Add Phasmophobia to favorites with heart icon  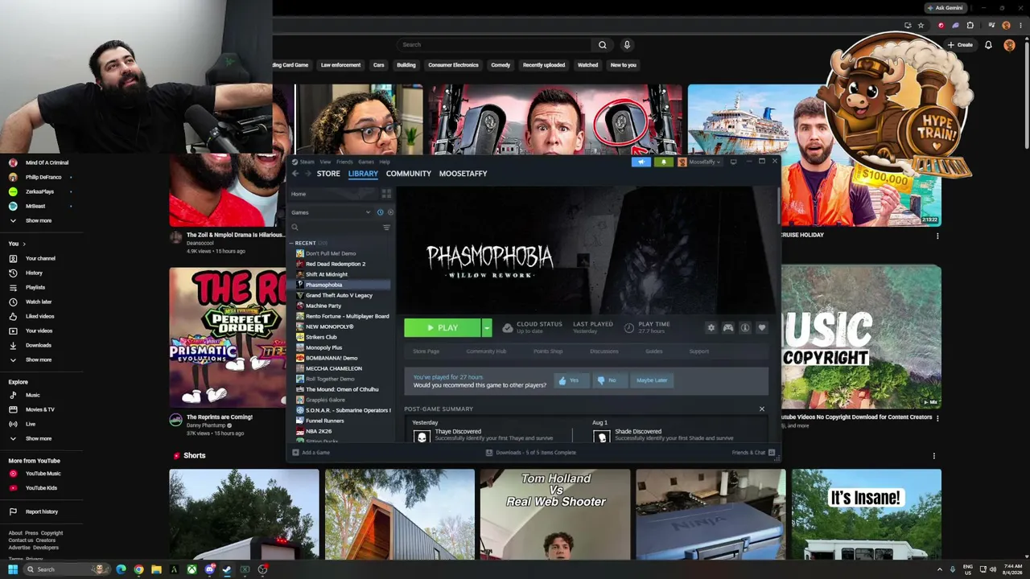point(762,327)
